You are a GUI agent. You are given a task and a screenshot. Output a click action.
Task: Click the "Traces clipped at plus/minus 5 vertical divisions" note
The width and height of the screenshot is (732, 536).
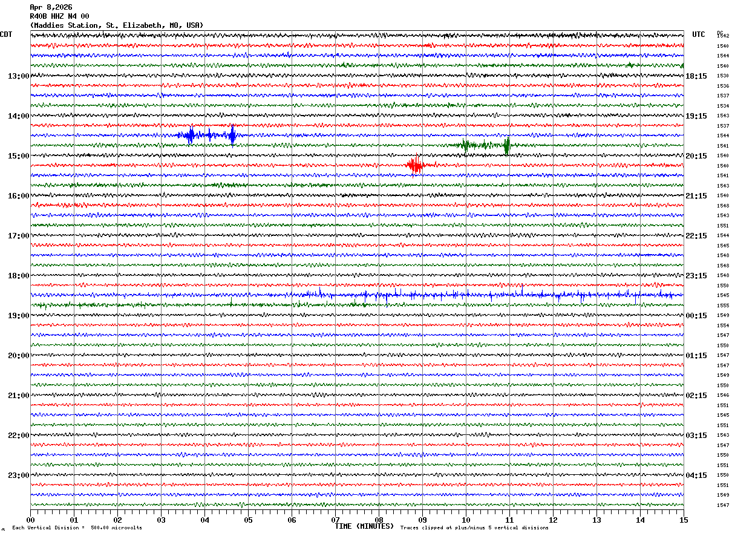pyautogui.click(x=474, y=528)
